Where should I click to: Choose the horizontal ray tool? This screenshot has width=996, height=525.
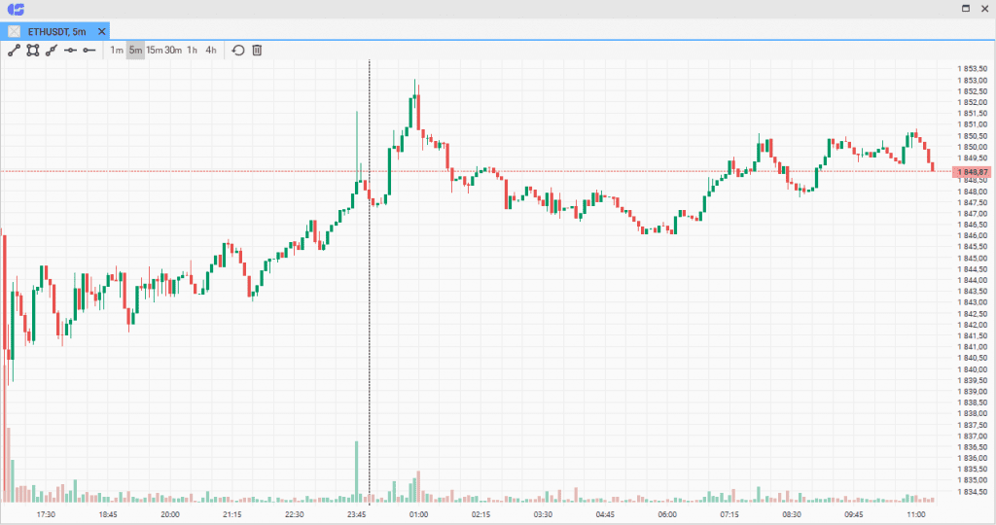click(89, 50)
